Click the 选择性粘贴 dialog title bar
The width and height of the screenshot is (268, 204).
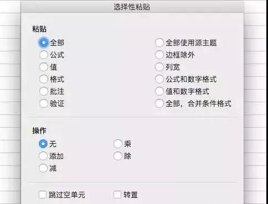point(132,7)
